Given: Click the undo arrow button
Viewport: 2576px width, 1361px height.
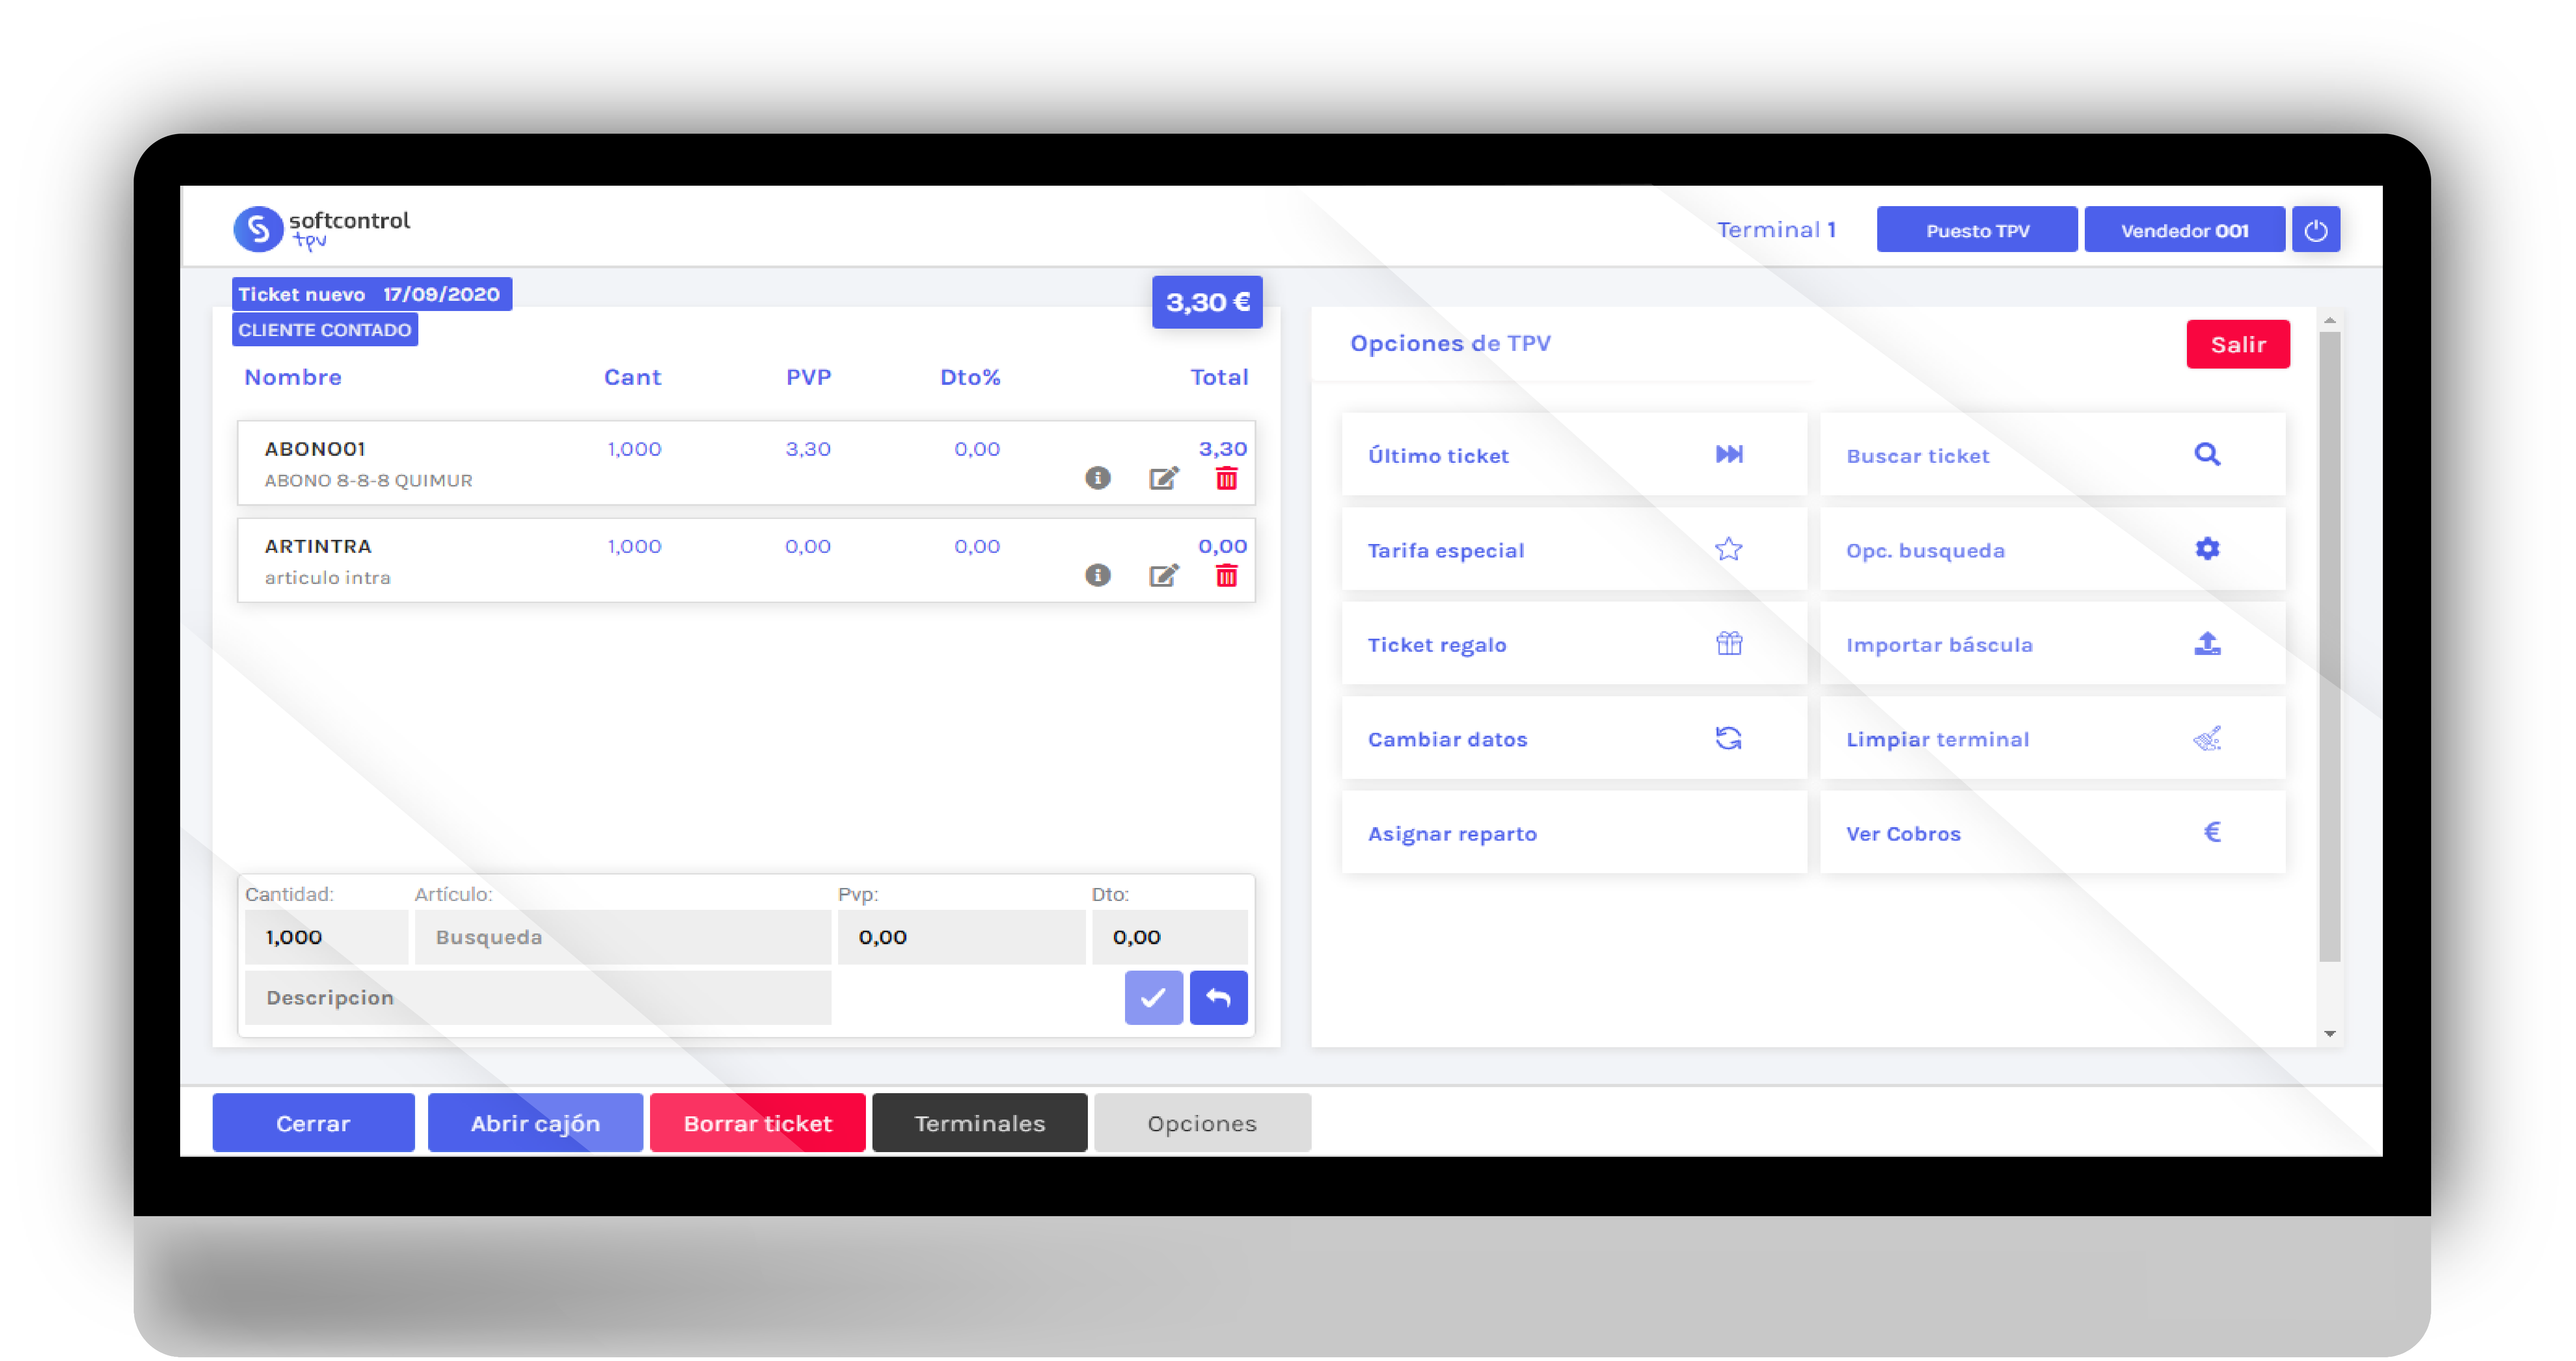Looking at the screenshot, I should point(1218,997).
